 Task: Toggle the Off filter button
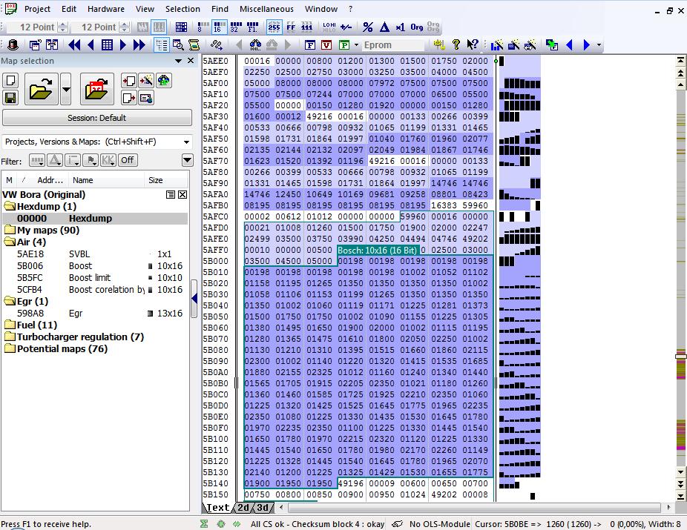pyautogui.click(x=127, y=160)
